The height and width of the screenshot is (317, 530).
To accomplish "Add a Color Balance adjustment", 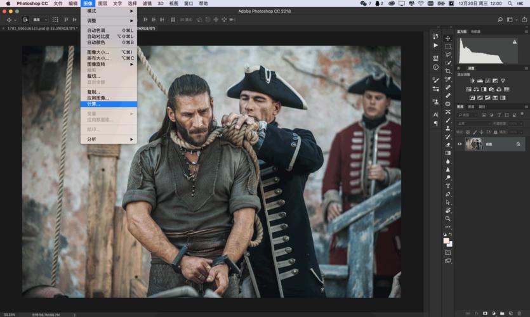I will 476,89.
